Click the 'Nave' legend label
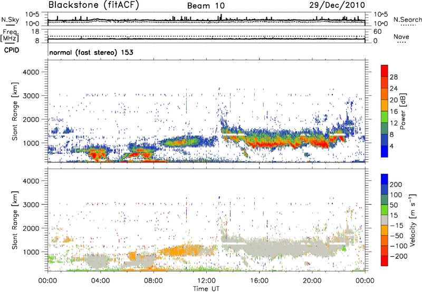 tap(401, 36)
